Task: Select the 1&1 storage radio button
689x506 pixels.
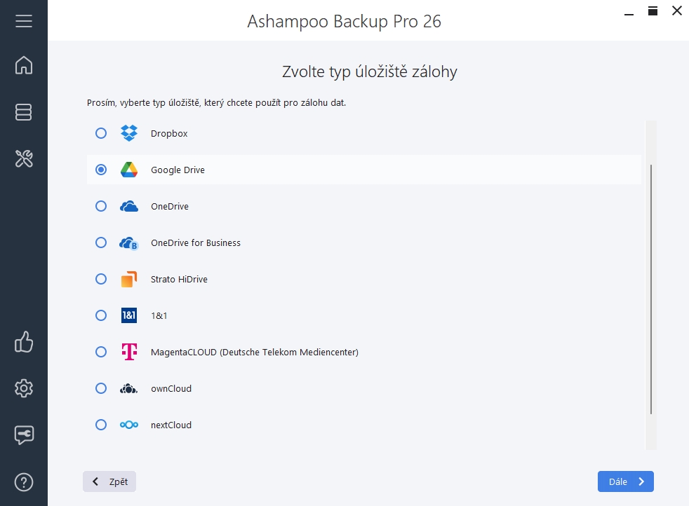Action: click(x=101, y=315)
